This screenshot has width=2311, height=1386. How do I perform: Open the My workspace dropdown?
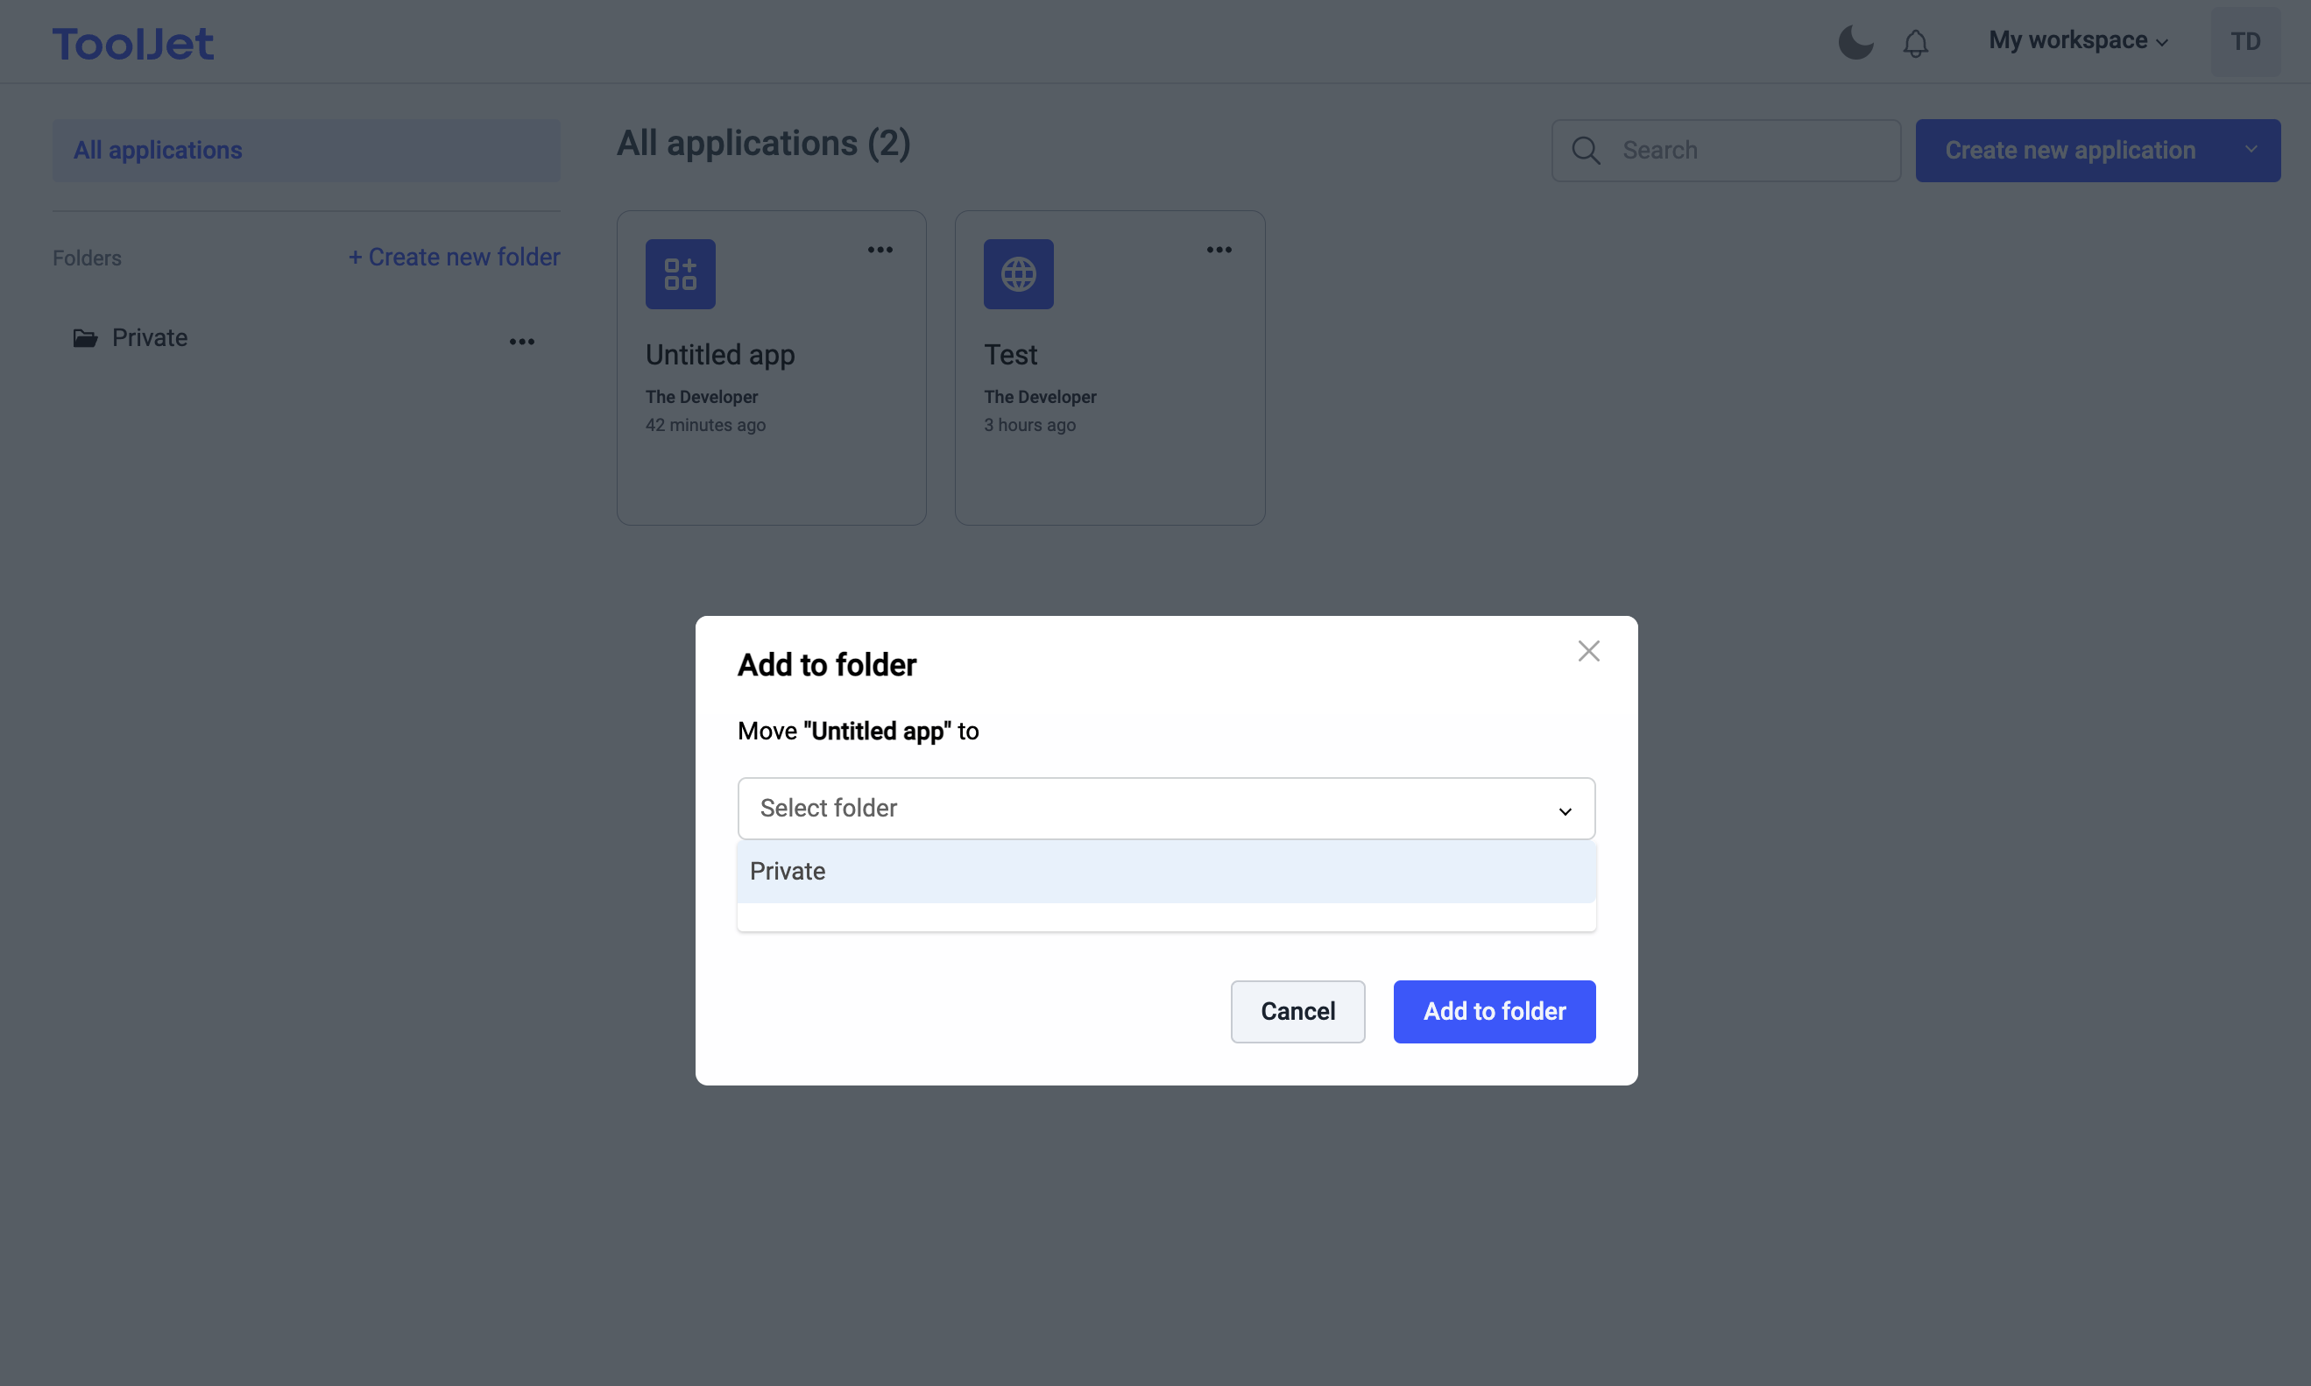point(2078,41)
